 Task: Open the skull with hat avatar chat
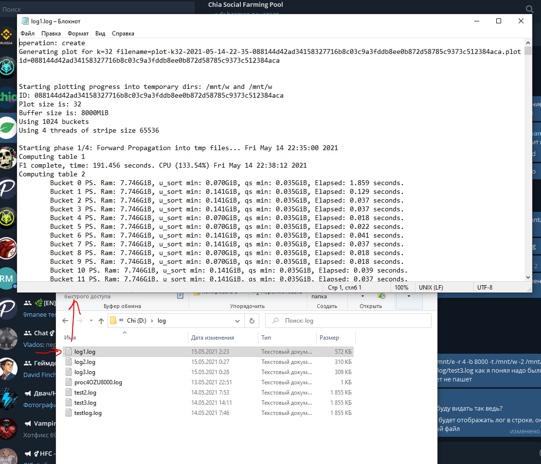8,157
